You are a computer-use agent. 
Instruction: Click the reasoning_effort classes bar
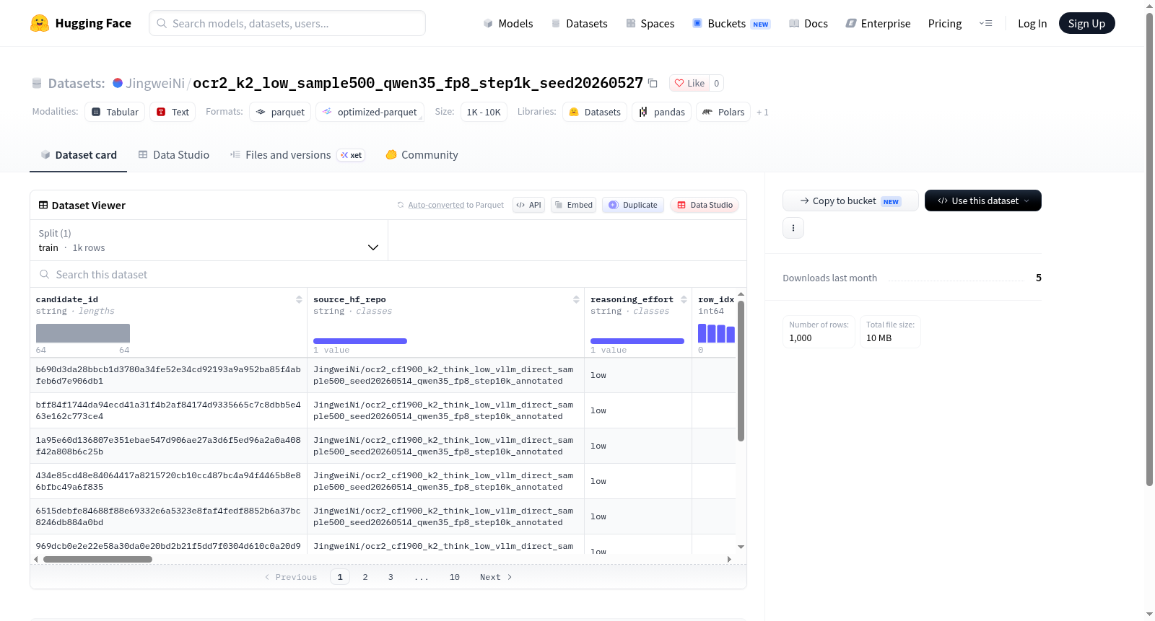click(x=637, y=340)
